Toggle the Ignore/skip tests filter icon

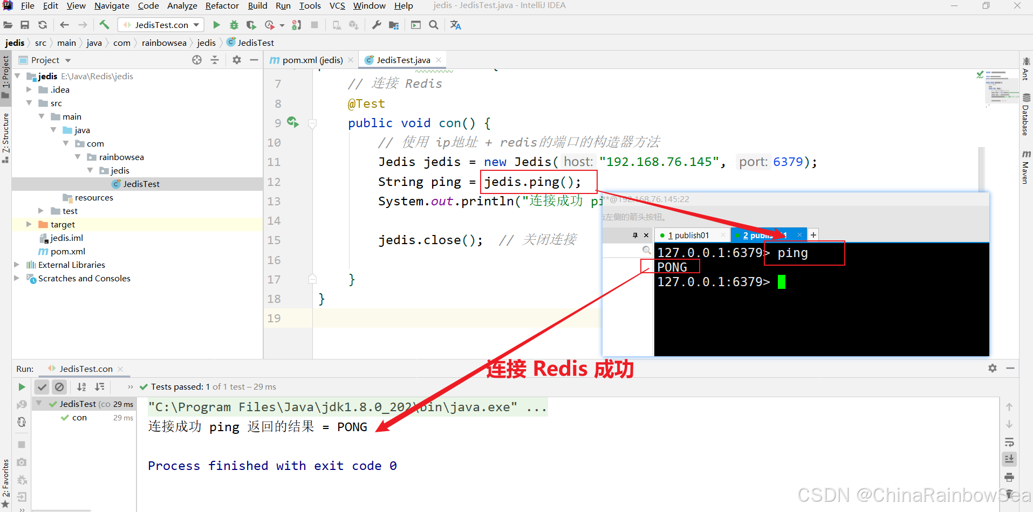tap(59, 386)
